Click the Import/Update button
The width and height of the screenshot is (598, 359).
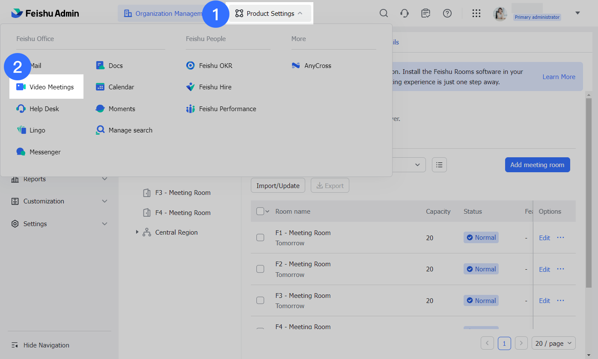[278, 185]
